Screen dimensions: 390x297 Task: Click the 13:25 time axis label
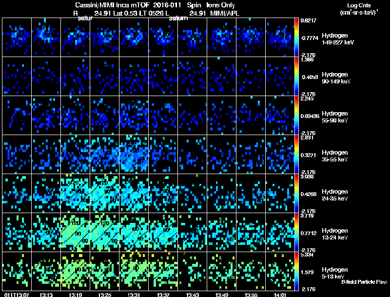pyautogui.click(x=105, y=295)
